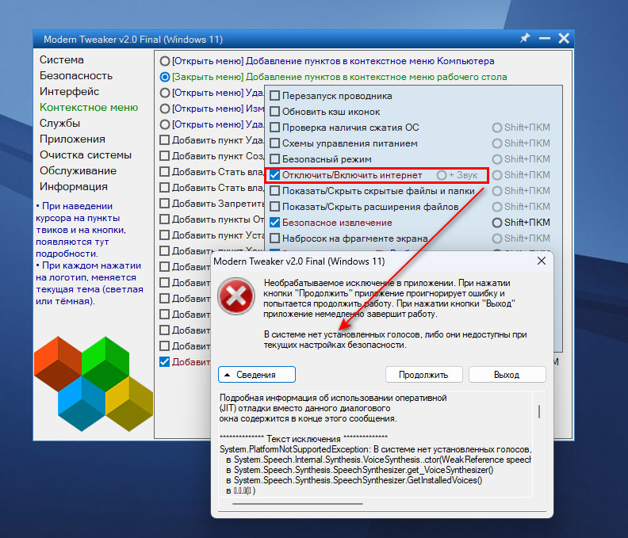The width and height of the screenshot is (628, 538).
Task: Switch to the Службы section
Action: (x=60, y=124)
